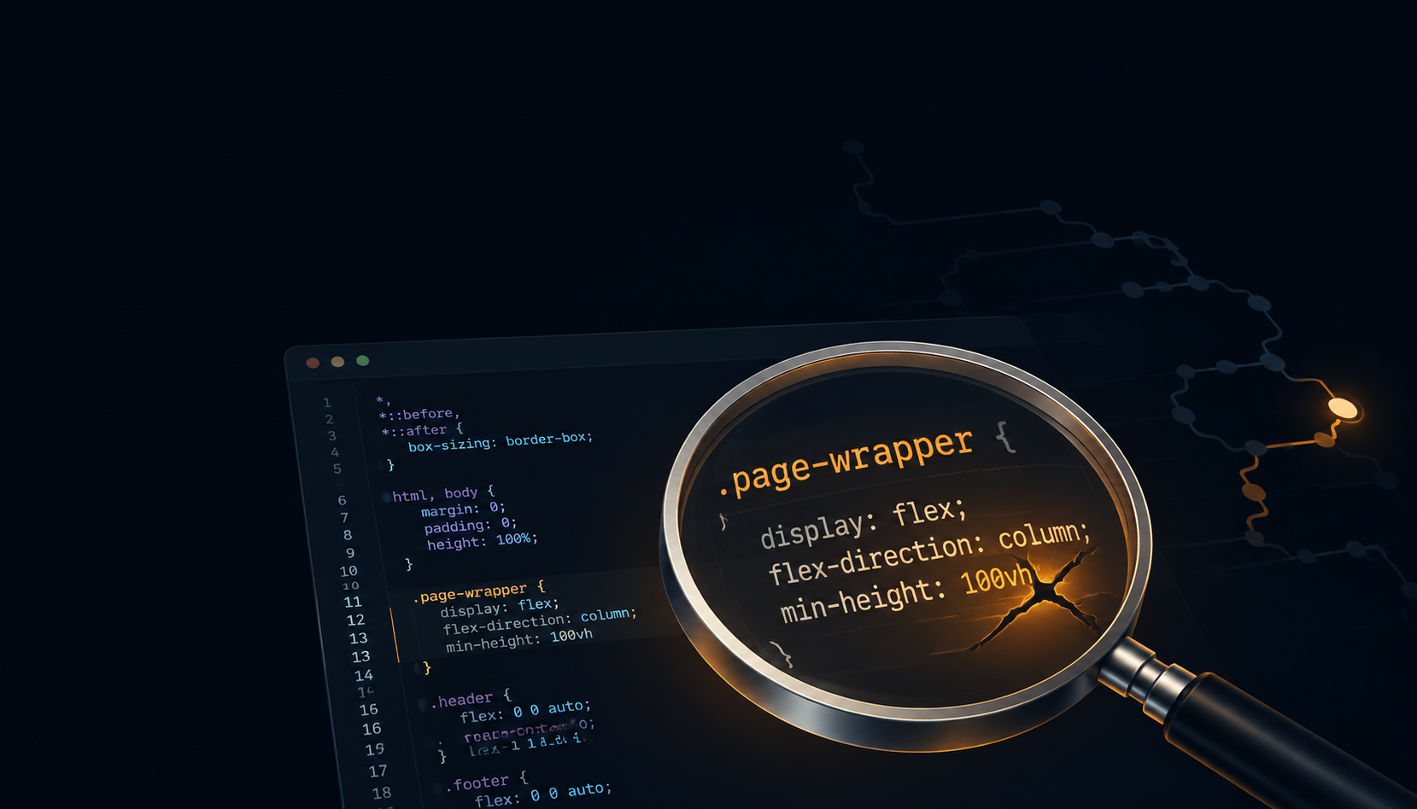Click the magnified "min-height: 100vh" text
Viewport: 1417px width, 809px height.
point(907,595)
